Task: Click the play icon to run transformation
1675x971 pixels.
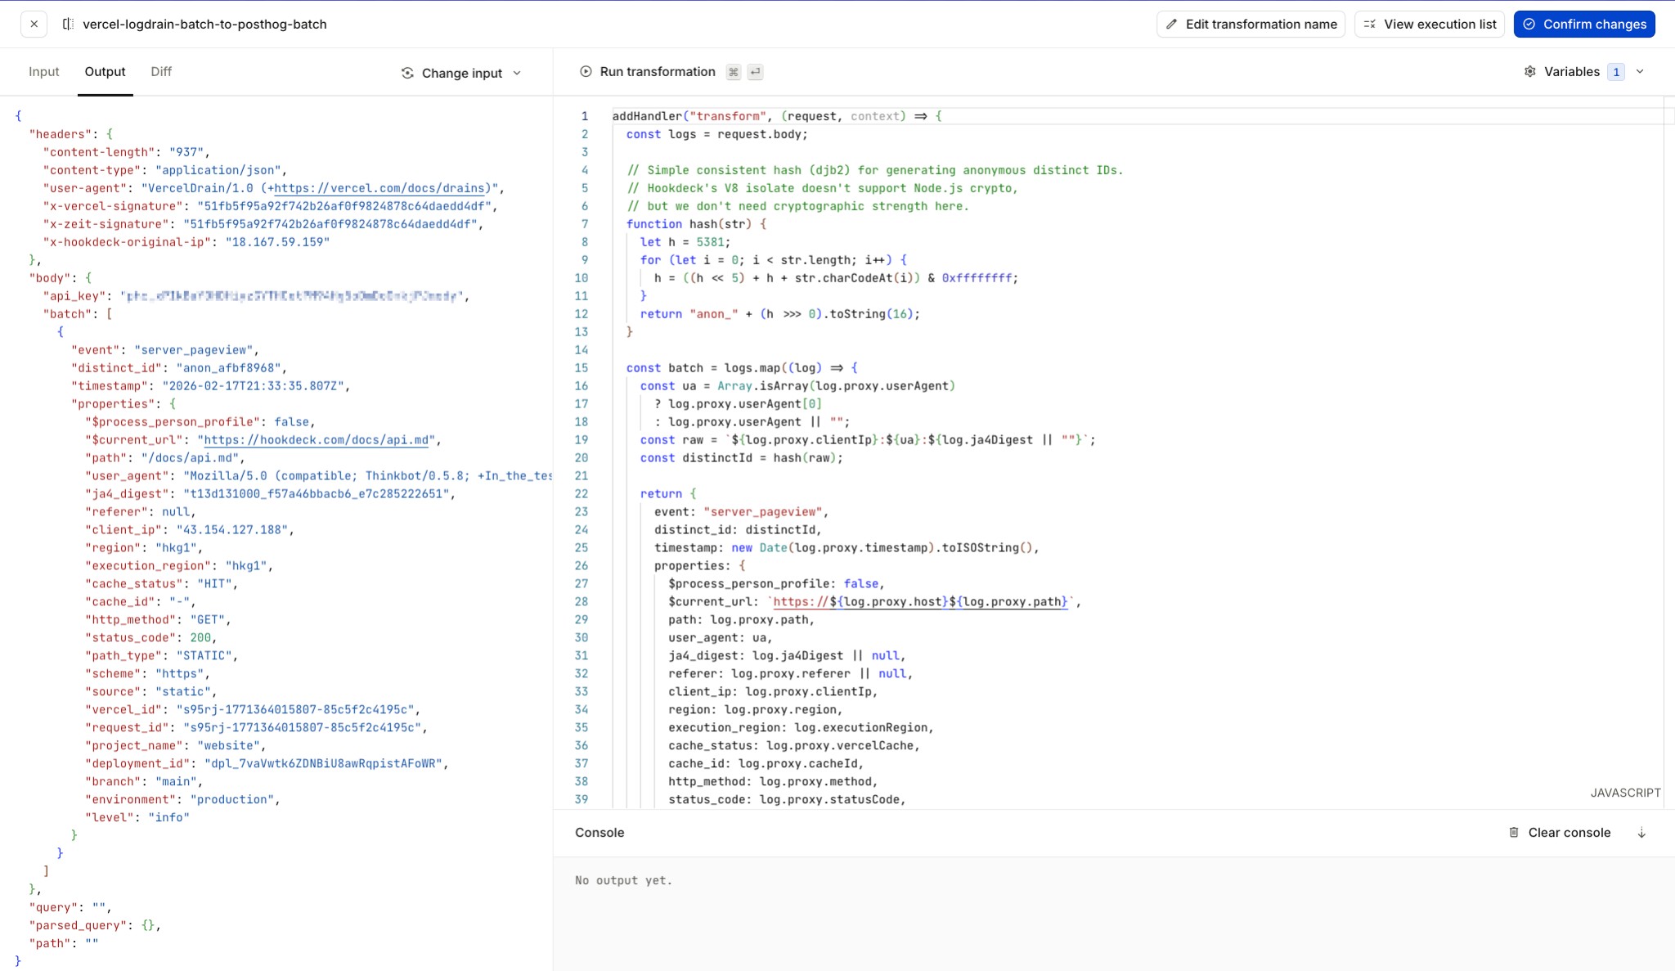Action: tap(584, 71)
